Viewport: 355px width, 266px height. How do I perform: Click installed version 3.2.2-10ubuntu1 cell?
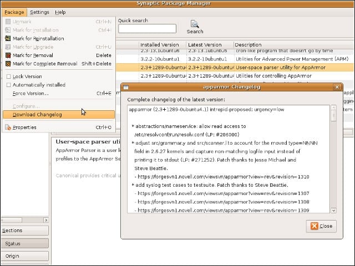[x=160, y=59]
